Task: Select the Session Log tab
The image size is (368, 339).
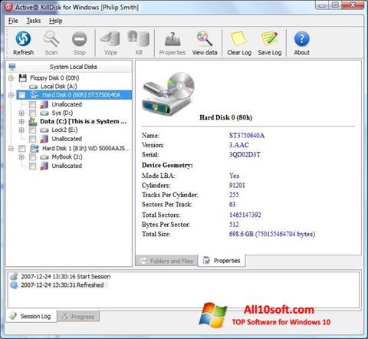Action: (31, 317)
